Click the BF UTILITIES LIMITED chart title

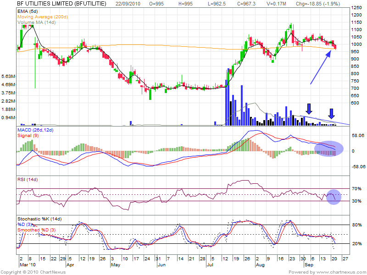tap(61, 3)
